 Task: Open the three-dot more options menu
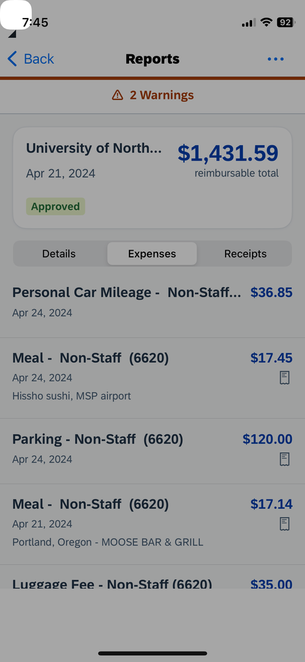pyautogui.click(x=275, y=59)
